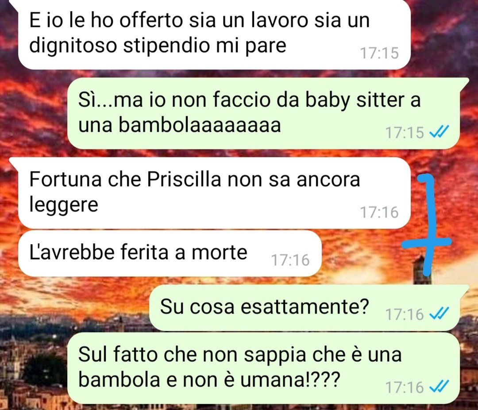The image size is (478, 410).
Task: Click the 17:16 timestamp under 'leggere'
Action: point(380,212)
